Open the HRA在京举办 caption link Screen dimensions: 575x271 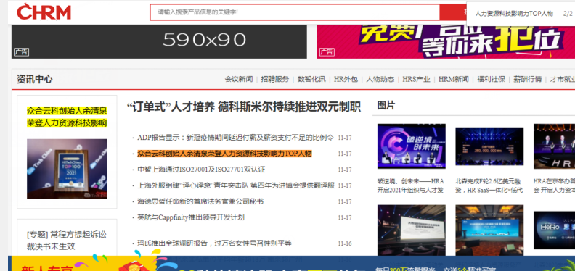[x=554, y=185]
